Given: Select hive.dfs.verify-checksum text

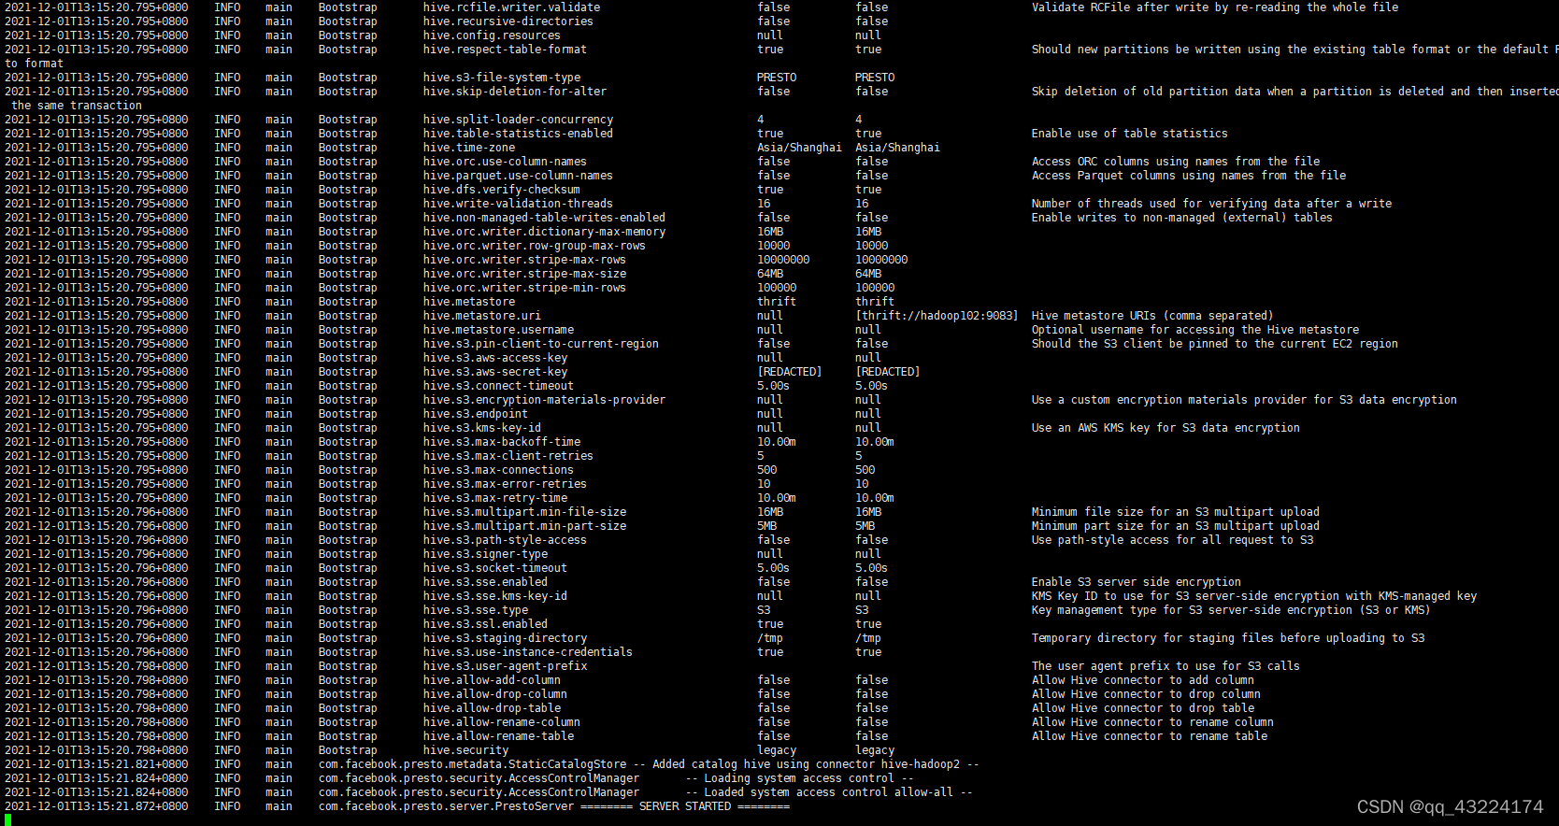Looking at the screenshot, I should (x=501, y=190).
